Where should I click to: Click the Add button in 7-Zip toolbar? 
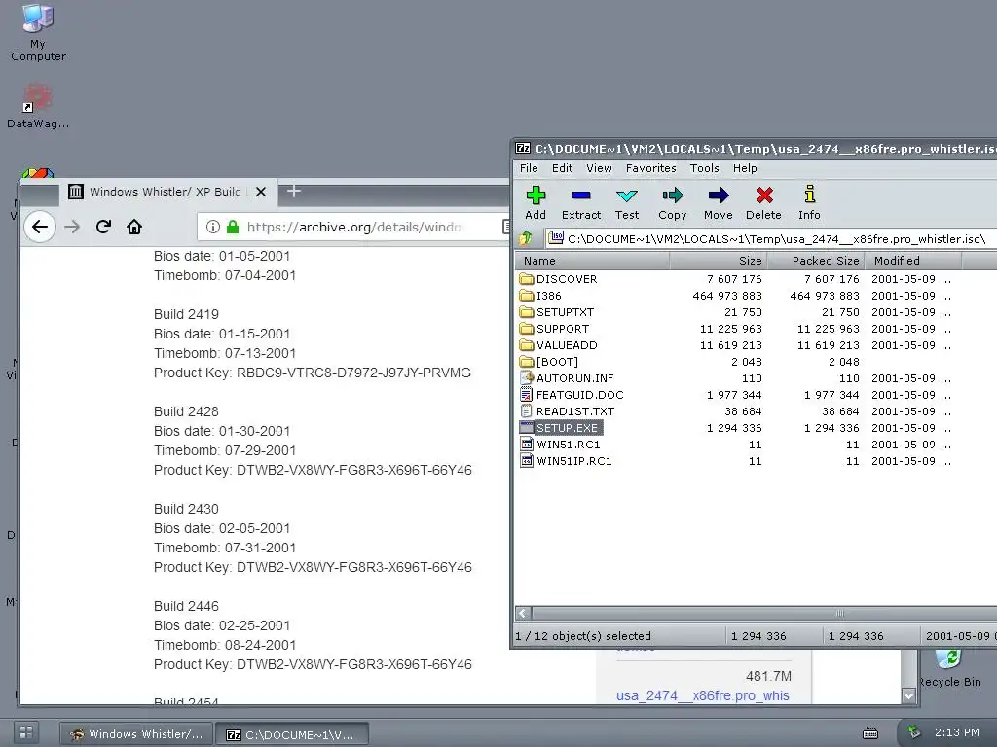[x=535, y=202]
